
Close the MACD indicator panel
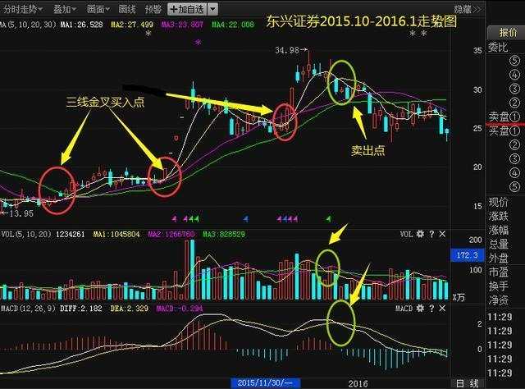[442, 308]
